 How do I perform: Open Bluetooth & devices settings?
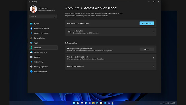click(41, 28)
